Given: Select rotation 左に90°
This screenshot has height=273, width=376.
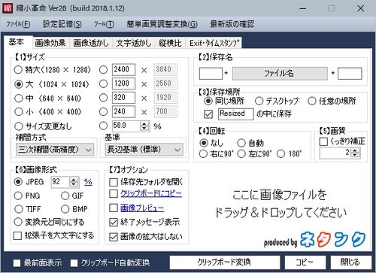Looking at the screenshot, I should (x=241, y=153).
